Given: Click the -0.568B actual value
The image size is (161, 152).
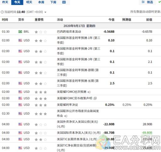Looking at the screenshot, I should pyautogui.click(x=109, y=31).
